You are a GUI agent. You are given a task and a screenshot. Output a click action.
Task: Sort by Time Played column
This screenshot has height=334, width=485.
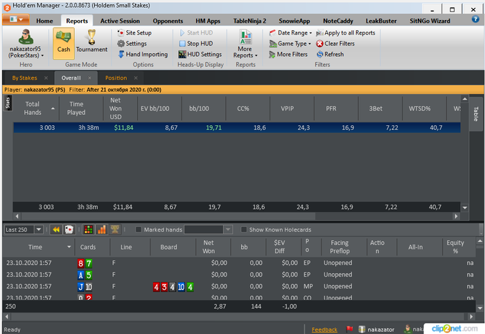tap(81, 109)
